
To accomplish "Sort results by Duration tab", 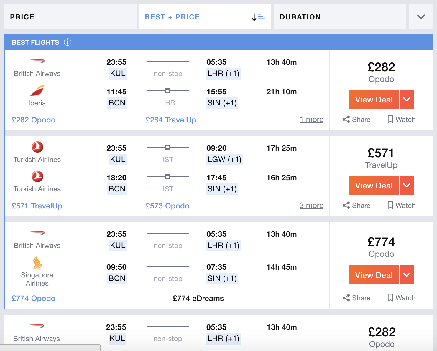I will pyautogui.click(x=339, y=17).
